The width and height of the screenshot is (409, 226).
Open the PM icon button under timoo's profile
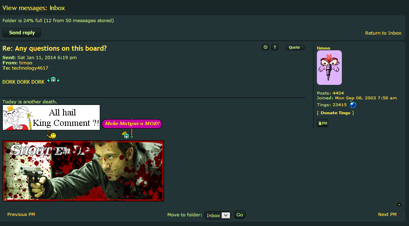(323, 123)
